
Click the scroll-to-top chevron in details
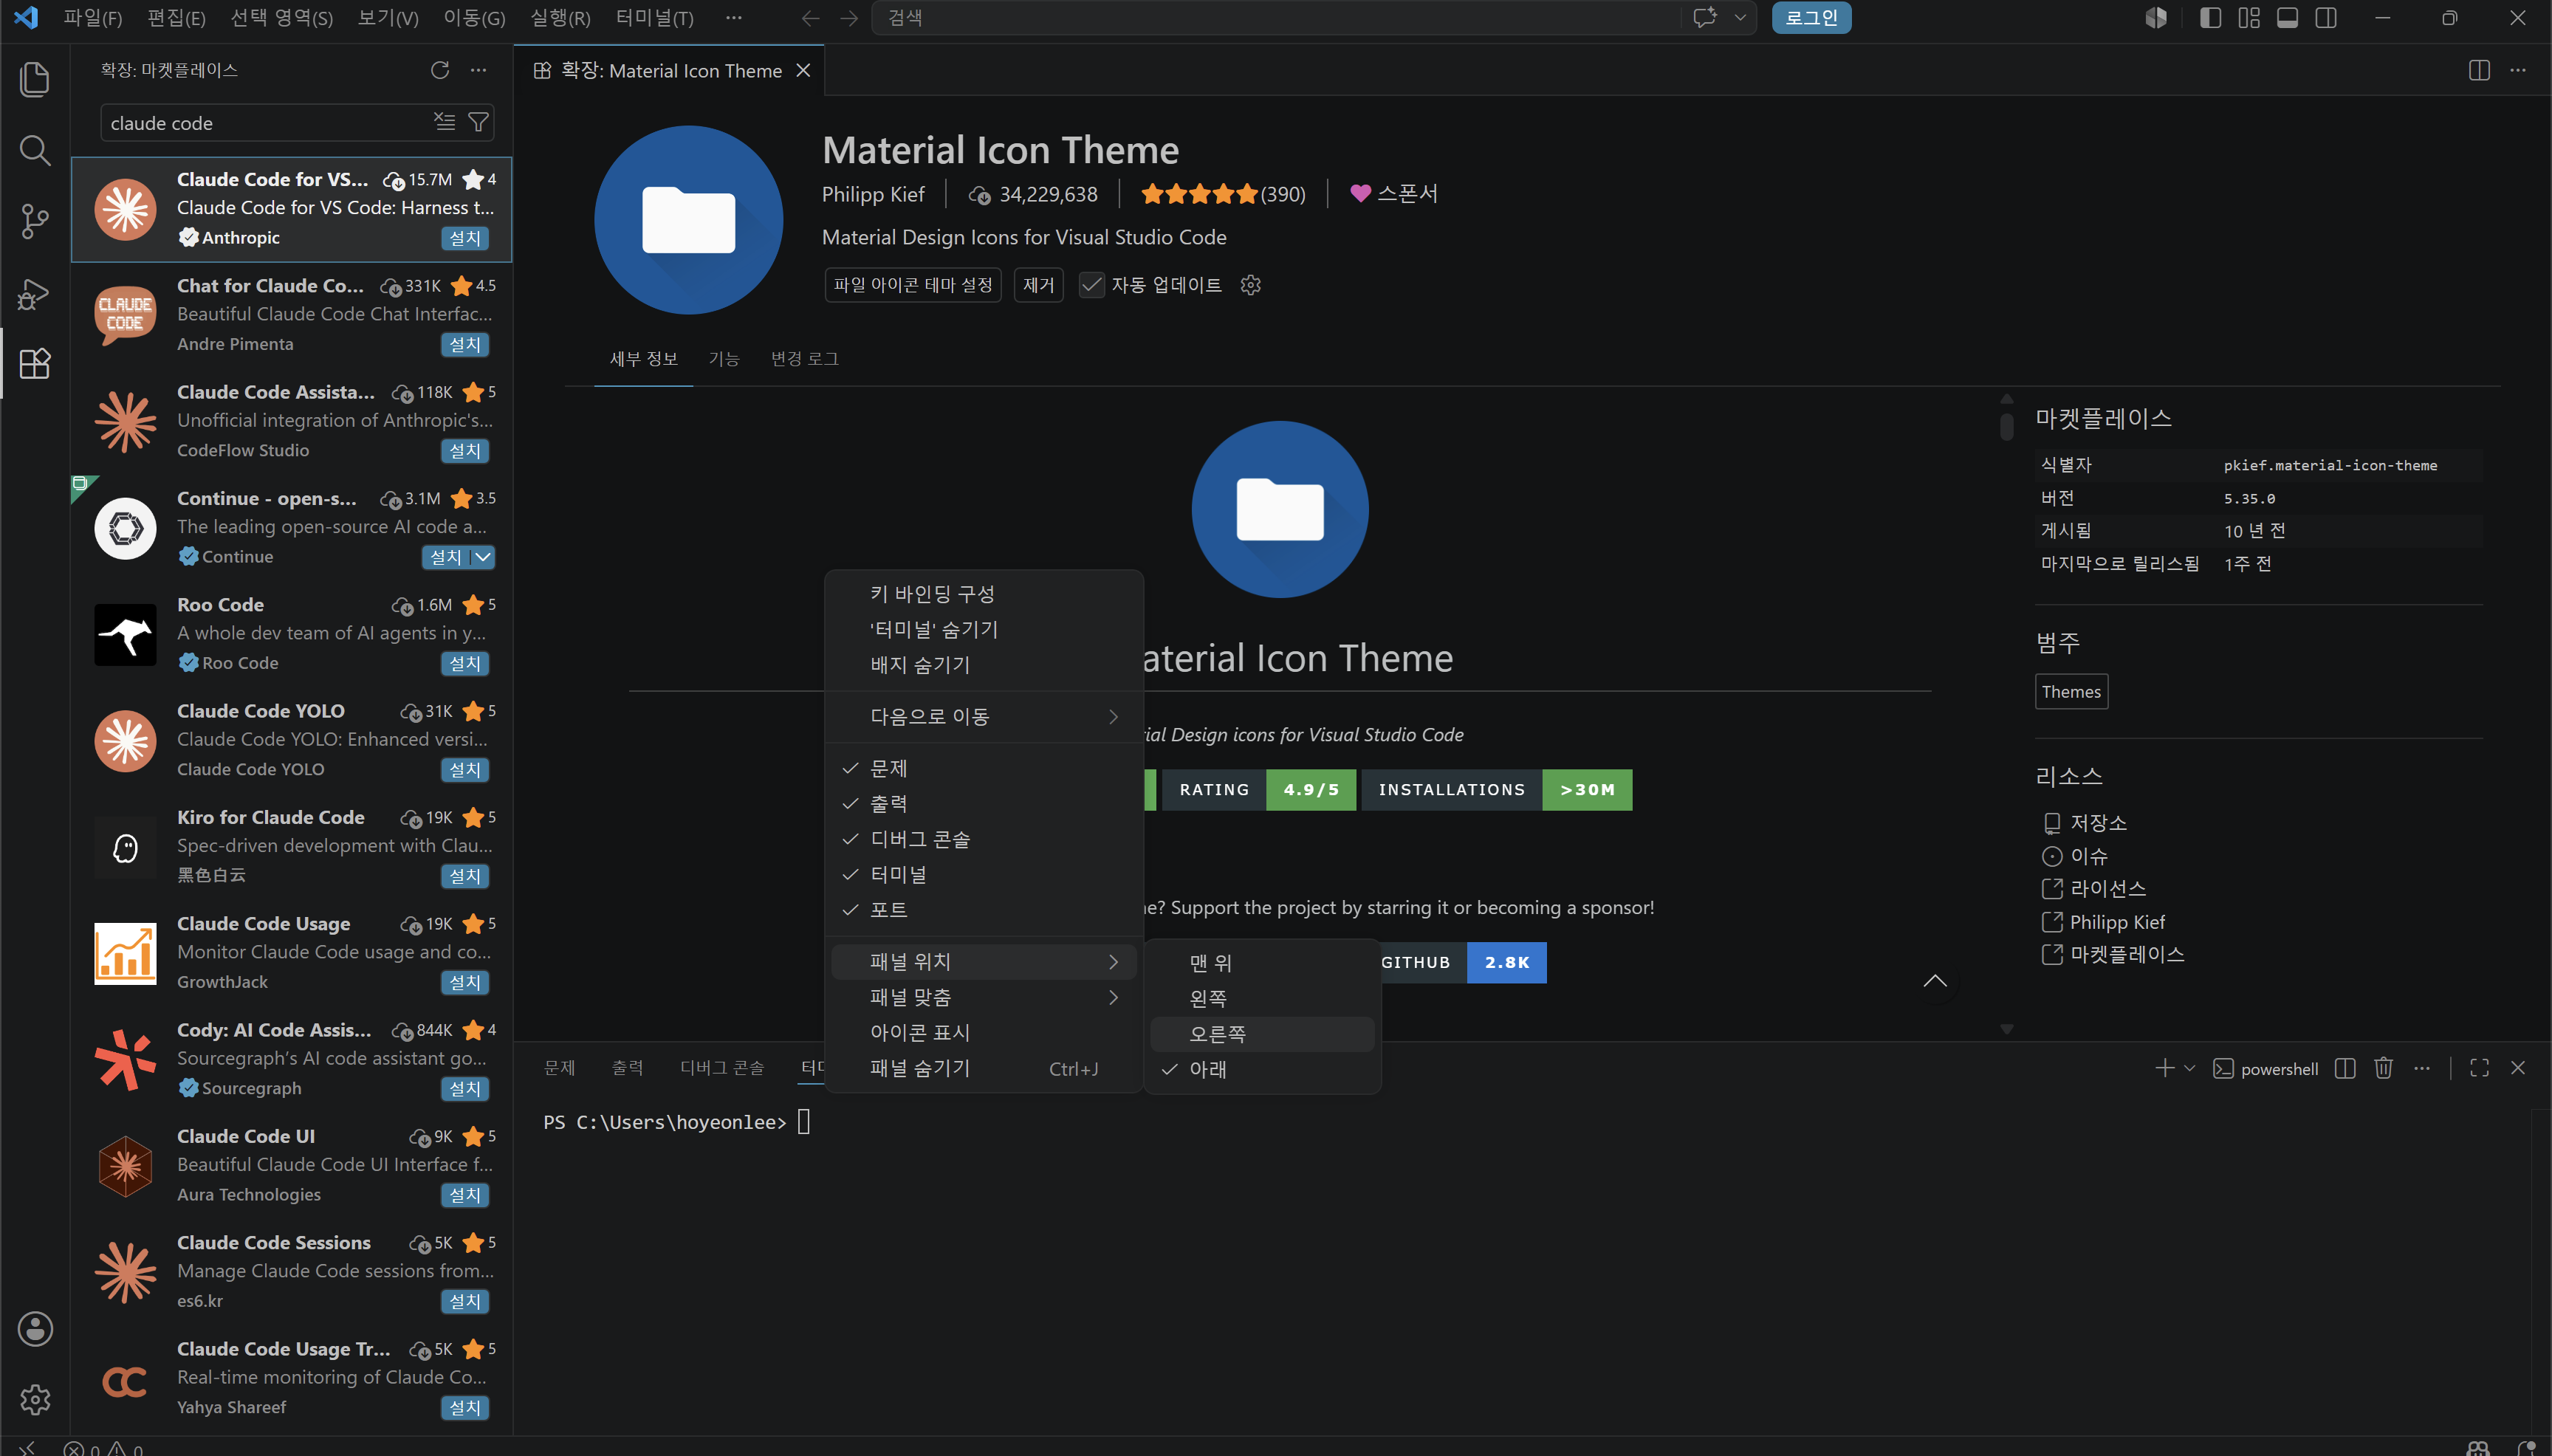coord(1935,981)
